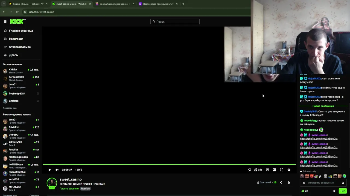Image resolution: width=350 pixels, height=196 pixels.
Task: Expand followed list with Показать еще
Action: (x=10, y=108)
